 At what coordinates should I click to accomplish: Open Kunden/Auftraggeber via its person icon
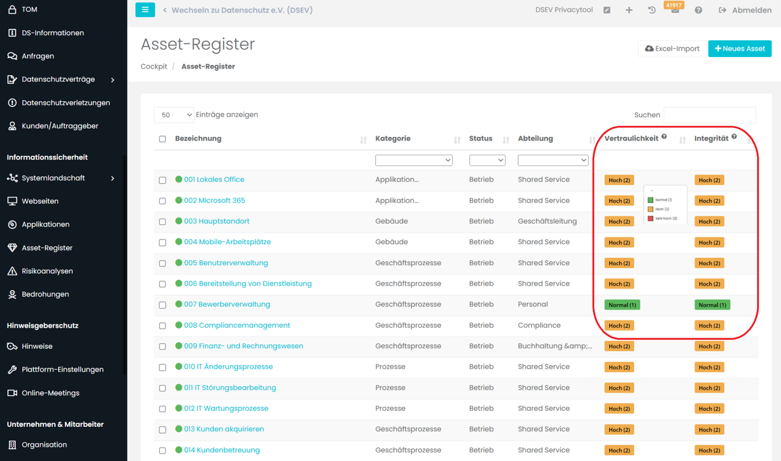(x=12, y=126)
